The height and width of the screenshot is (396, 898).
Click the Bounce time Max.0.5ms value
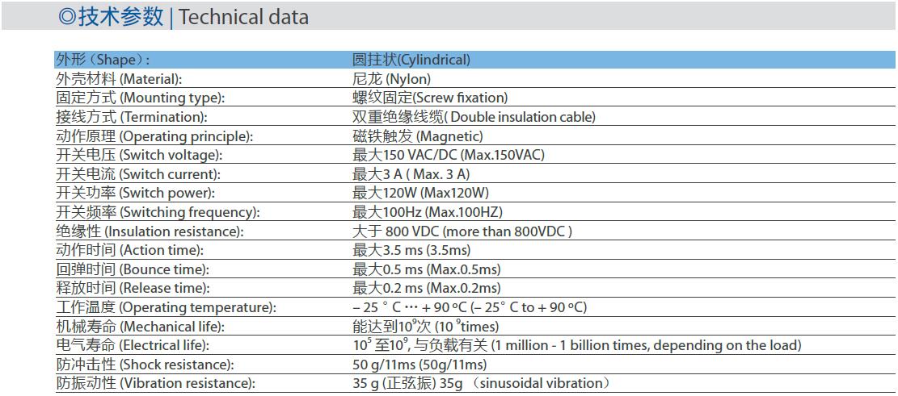[x=427, y=269]
